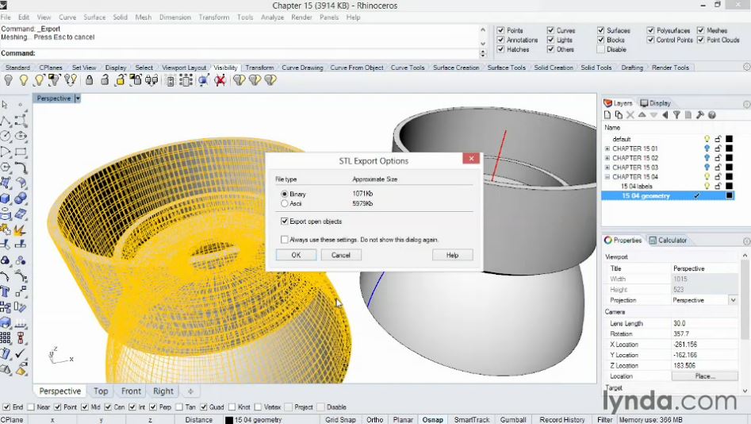Select the Rectangle tool in left toolbar
Image resolution: width=751 pixels, height=424 pixels.
[x=21, y=152]
